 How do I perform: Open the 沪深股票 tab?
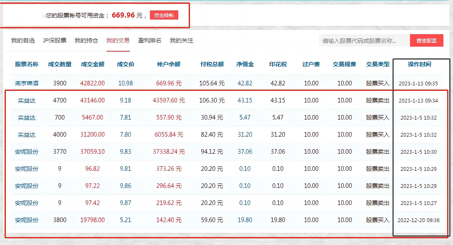pyautogui.click(x=55, y=41)
